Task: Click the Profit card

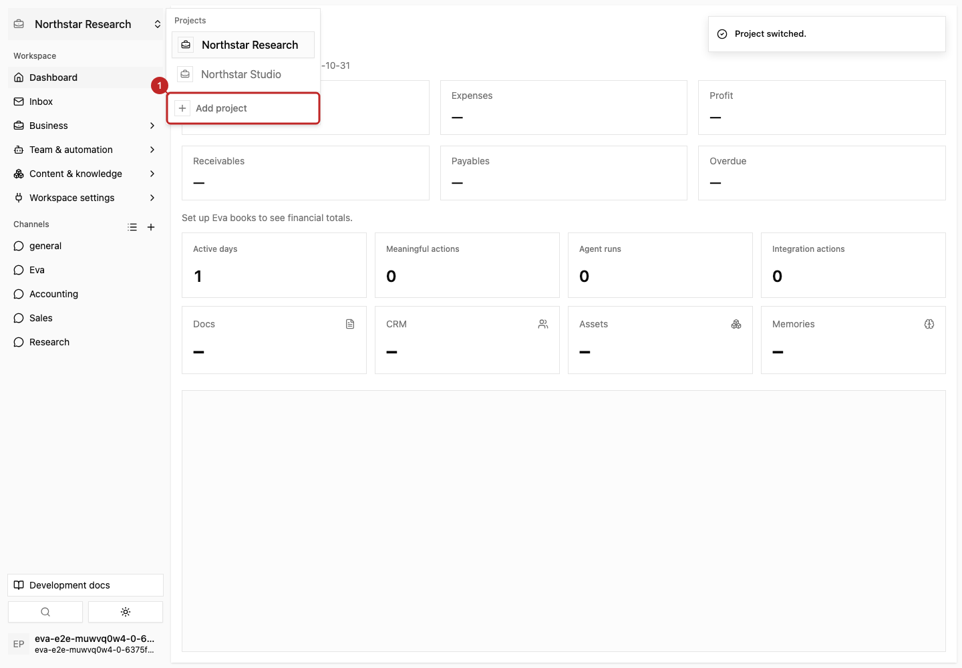Action: [x=822, y=108]
